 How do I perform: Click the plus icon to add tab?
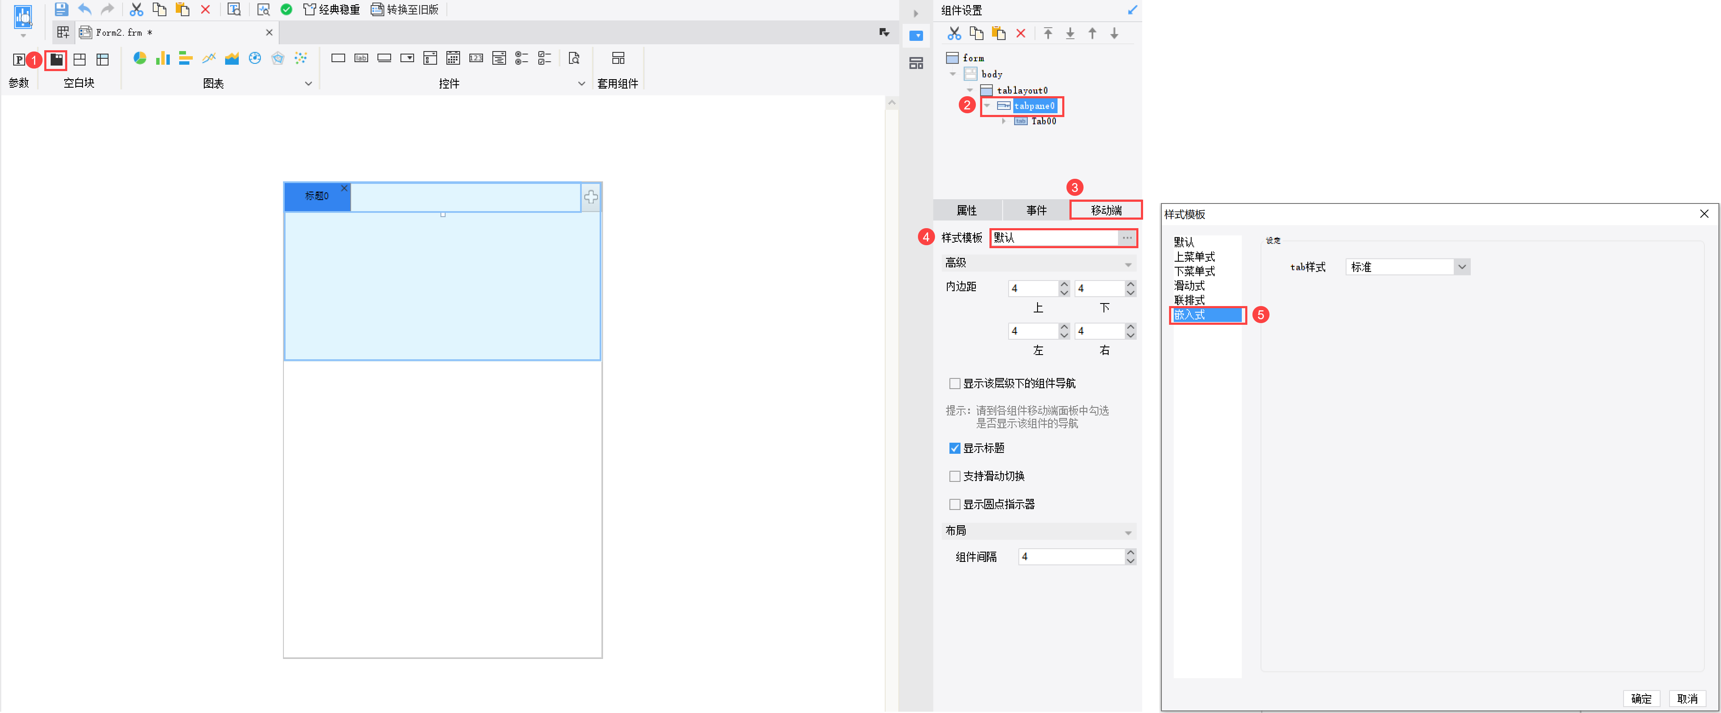(591, 197)
